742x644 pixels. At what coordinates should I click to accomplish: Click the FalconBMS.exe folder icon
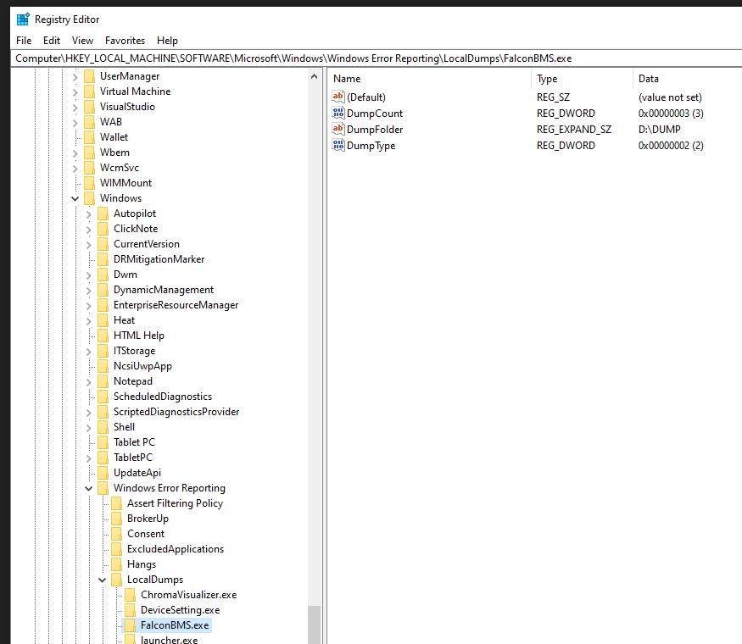tap(131, 625)
